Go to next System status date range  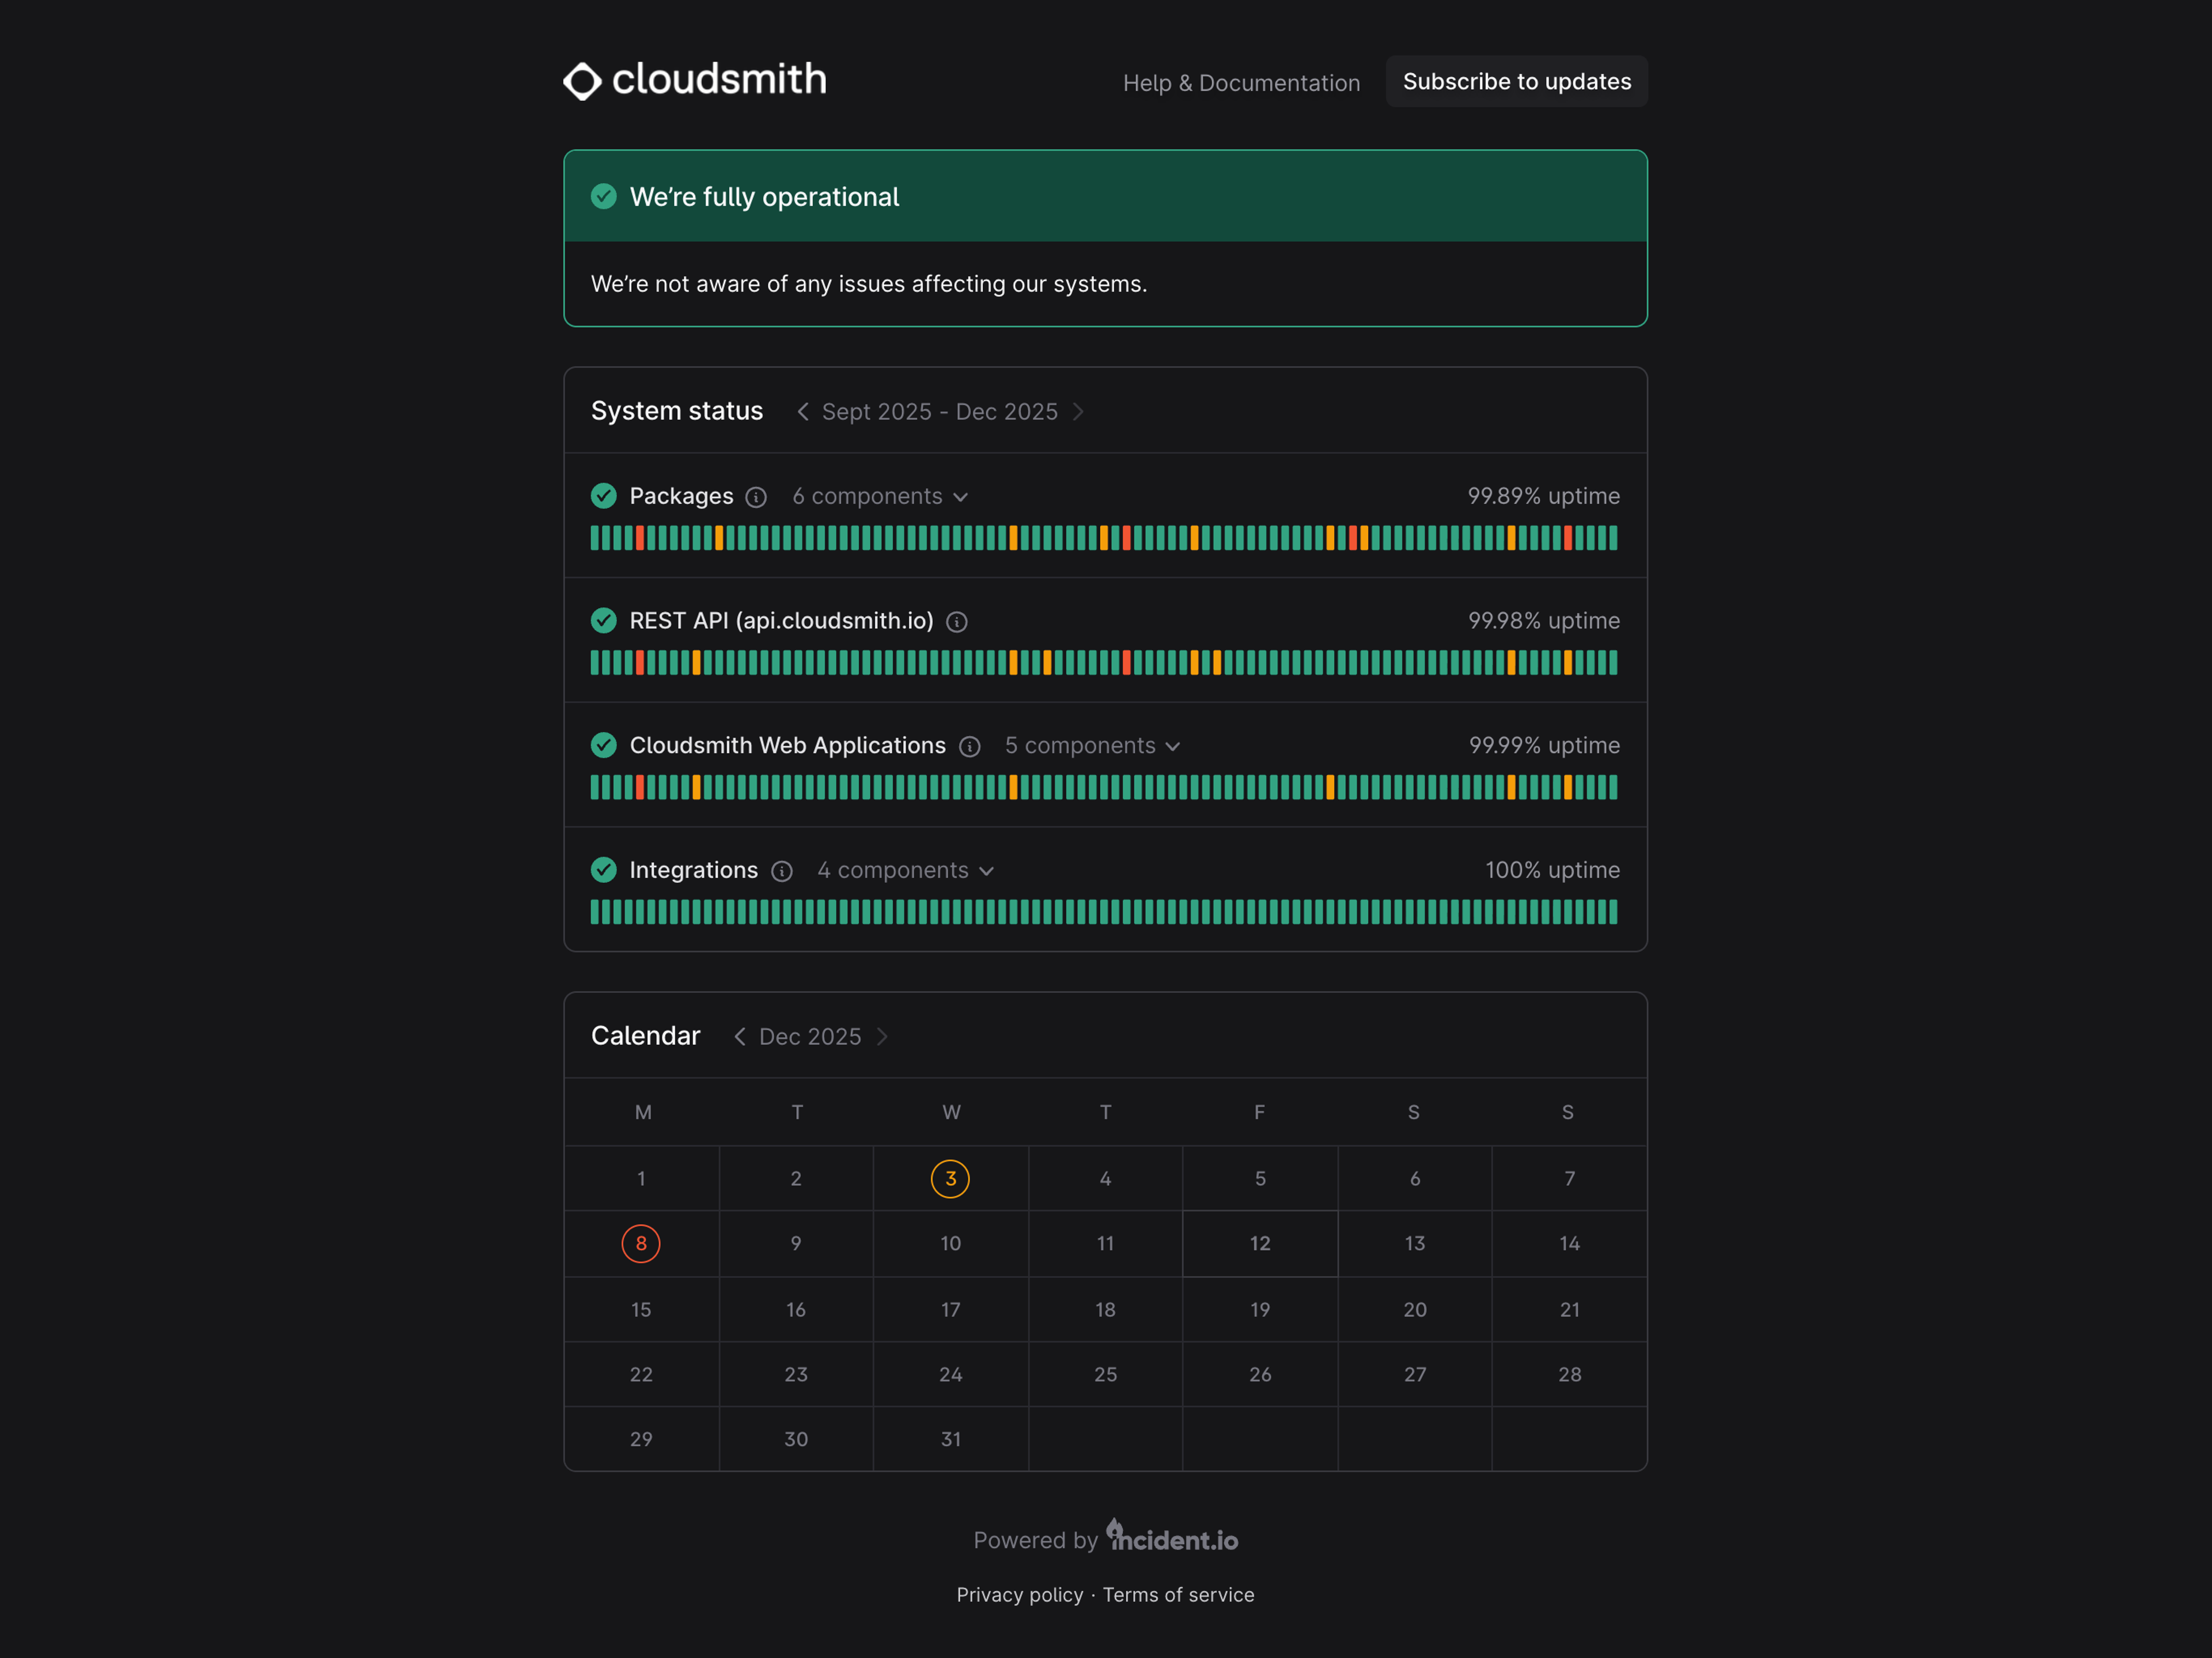[1077, 411]
